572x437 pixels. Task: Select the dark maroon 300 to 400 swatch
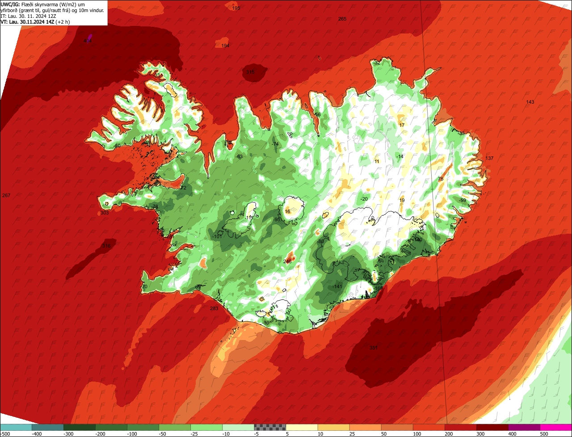point(492,427)
